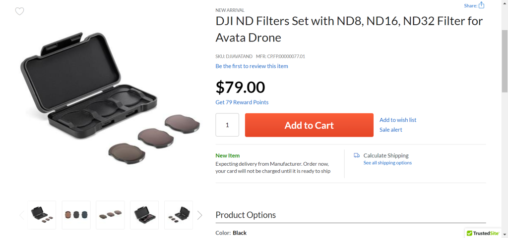Click the quantity input field
This screenshot has height=238, width=508.
pos(227,125)
